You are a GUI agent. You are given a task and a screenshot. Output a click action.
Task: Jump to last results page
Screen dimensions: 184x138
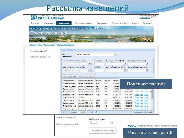[x=92, y=112]
